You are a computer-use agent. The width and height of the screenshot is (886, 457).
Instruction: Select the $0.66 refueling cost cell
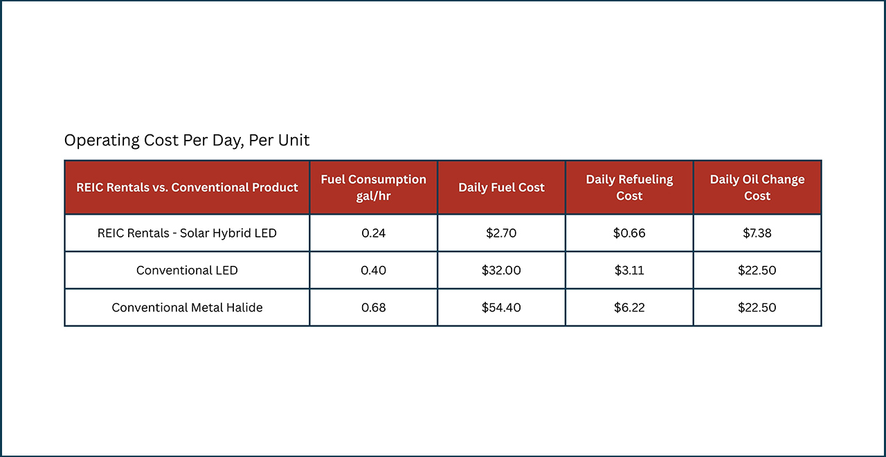tap(629, 233)
